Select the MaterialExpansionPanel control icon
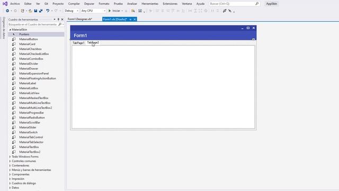The width and height of the screenshot is (339, 191). point(14,73)
